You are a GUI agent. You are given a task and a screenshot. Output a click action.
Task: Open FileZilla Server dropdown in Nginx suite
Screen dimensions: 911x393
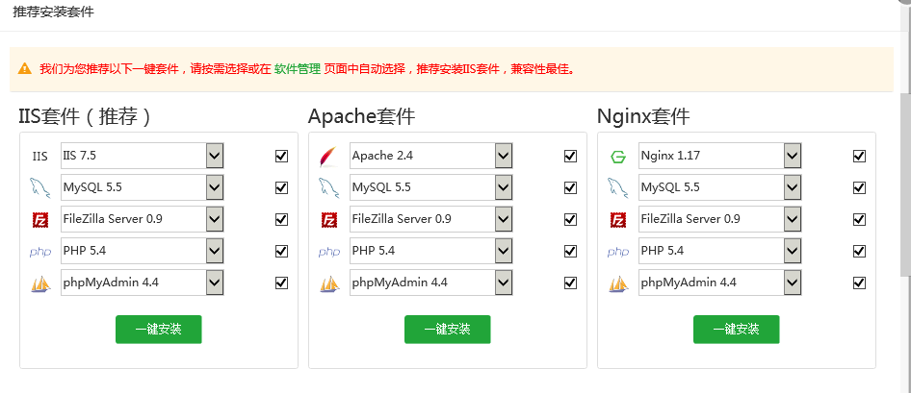click(x=720, y=220)
